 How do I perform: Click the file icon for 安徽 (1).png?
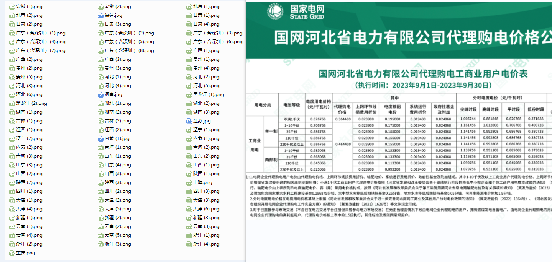click(x=12, y=7)
